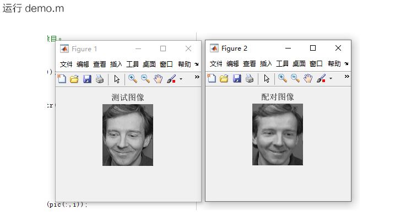Click New Figure icon in Figure 1 toolbar

click(x=62, y=79)
